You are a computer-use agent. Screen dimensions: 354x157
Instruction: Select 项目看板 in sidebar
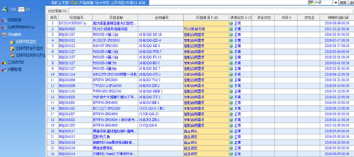15,35
